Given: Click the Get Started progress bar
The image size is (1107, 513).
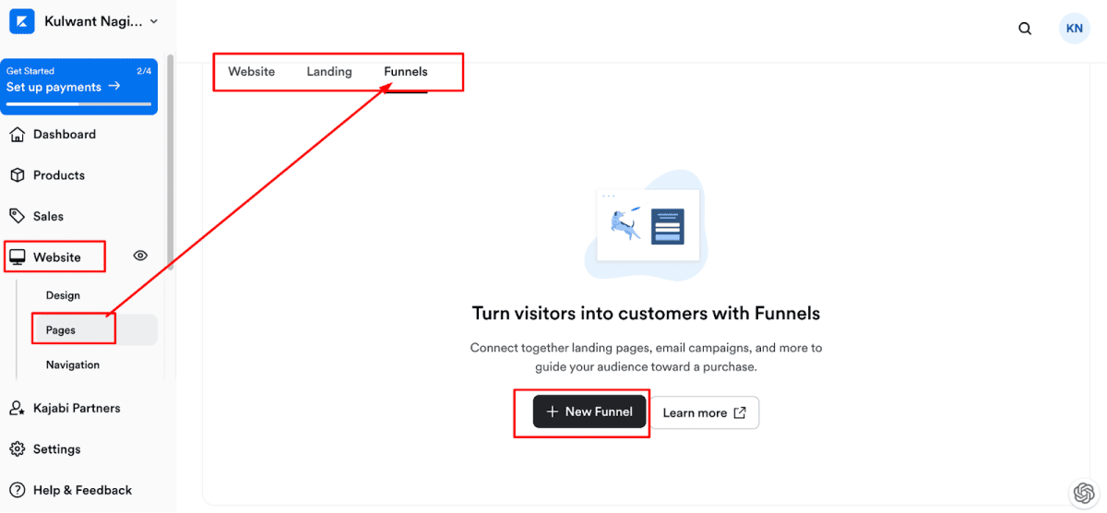Looking at the screenshot, I should click(78, 104).
